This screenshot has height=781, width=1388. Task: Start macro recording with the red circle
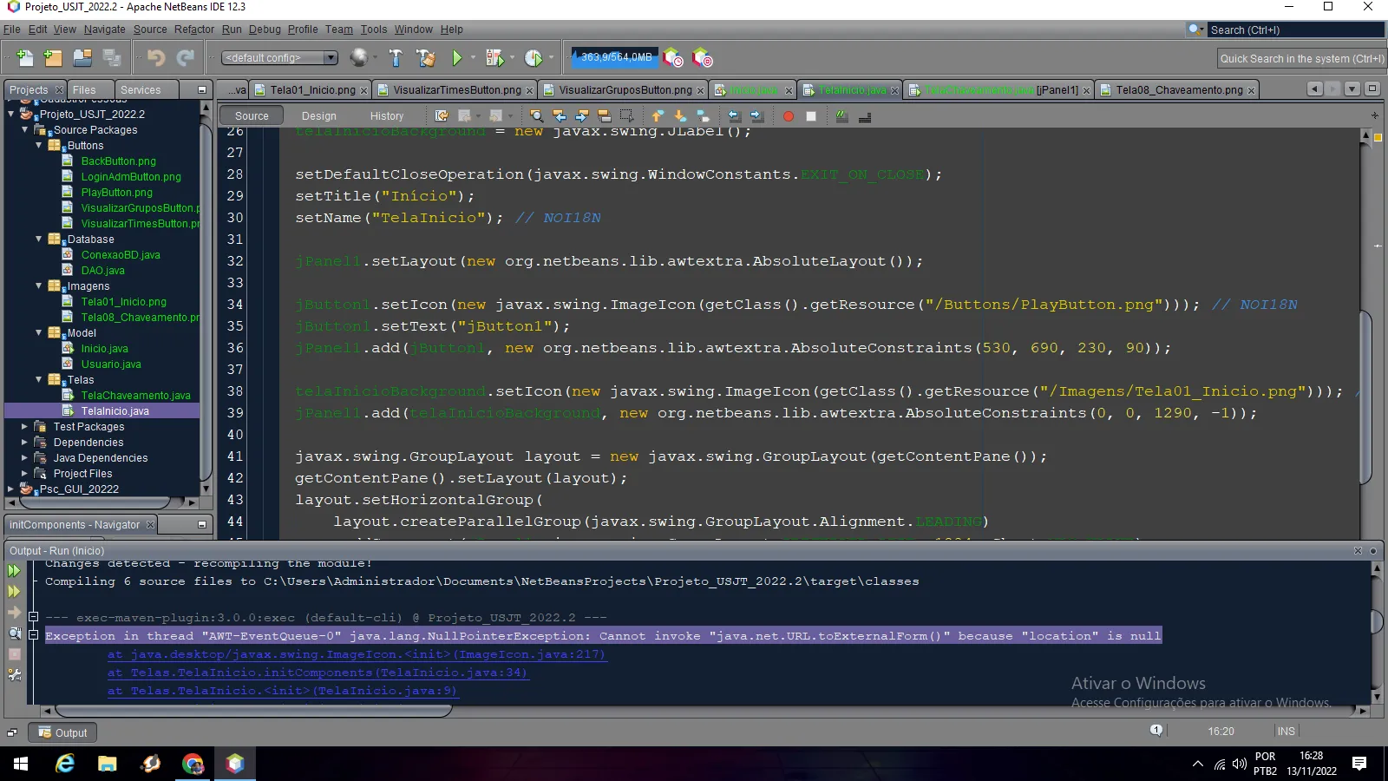pyautogui.click(x=788, y=116)
